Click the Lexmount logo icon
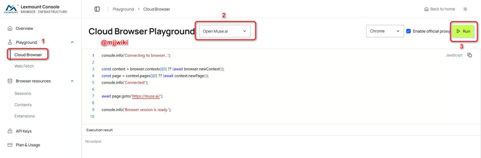Image resolution: width=481 pixels, height=158 pixels. 11,8
